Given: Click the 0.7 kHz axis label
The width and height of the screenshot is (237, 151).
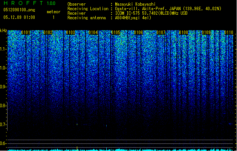Looking at the screenshot, I should pos(3,125).
